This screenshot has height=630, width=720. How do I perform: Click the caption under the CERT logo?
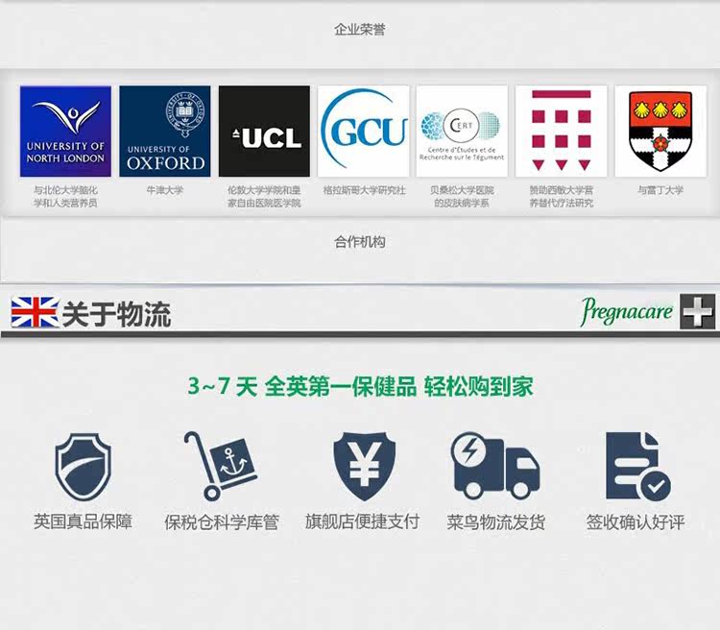click(x=462, y=197)
